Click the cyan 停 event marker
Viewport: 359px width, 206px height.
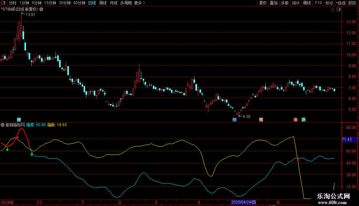click(19, 120)
